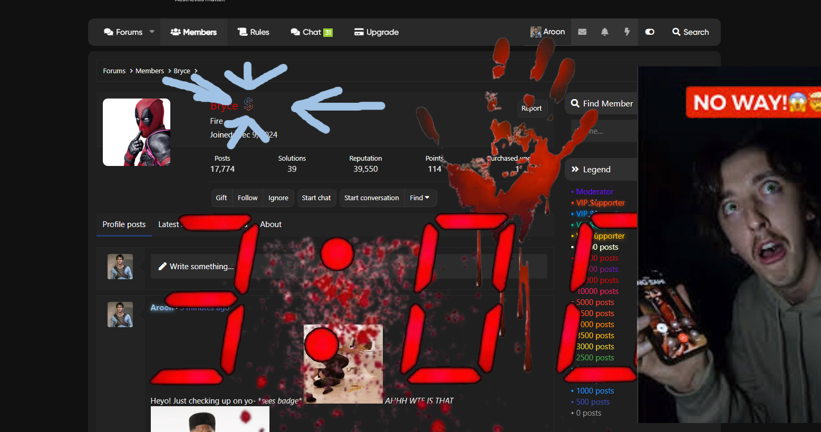Viewport: 821px width, 432px height.
Task: Open Chat with 31 badge
Action: point(312,32)
